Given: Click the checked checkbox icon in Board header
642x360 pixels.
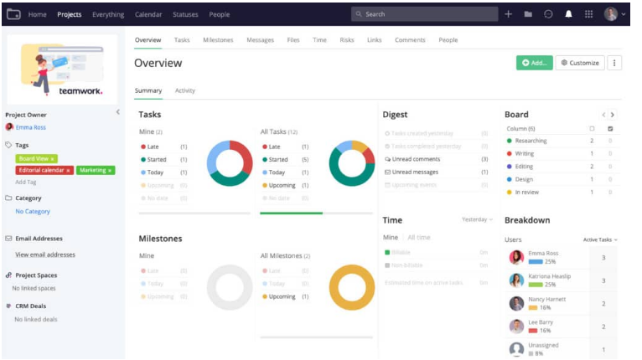Looking at the screenshot, I should [x=609, y=129].
